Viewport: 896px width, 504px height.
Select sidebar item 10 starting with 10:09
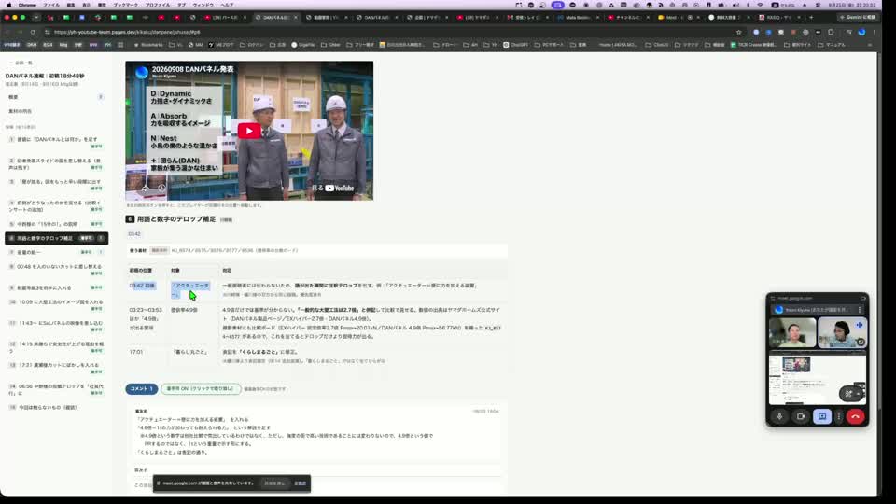(x=55, y=305)
